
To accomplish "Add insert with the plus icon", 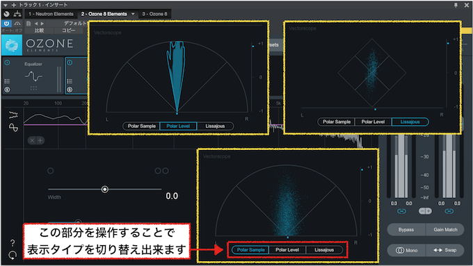I will 14,5.
